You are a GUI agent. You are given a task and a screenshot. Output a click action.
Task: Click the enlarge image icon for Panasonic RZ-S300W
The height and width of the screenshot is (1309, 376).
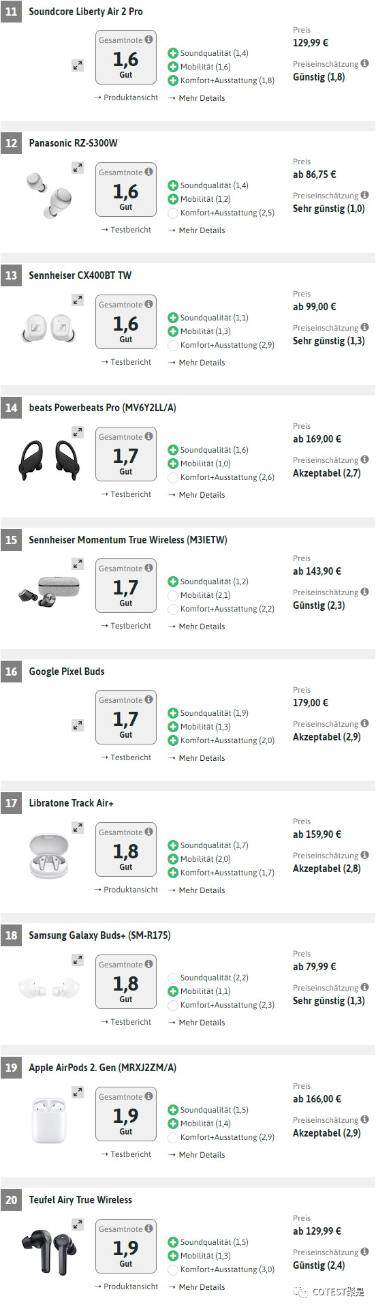[78, 167]
